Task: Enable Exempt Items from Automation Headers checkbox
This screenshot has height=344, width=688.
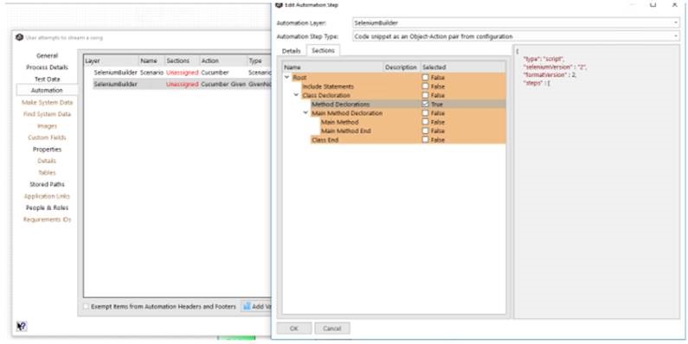Action: tap(87, 307)
